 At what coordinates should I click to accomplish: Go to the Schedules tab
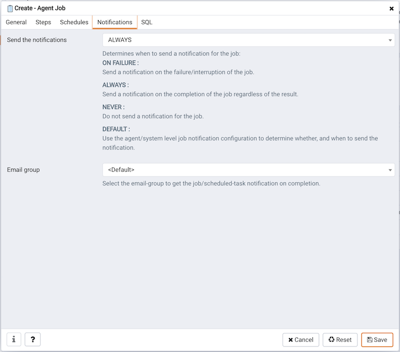74,22
